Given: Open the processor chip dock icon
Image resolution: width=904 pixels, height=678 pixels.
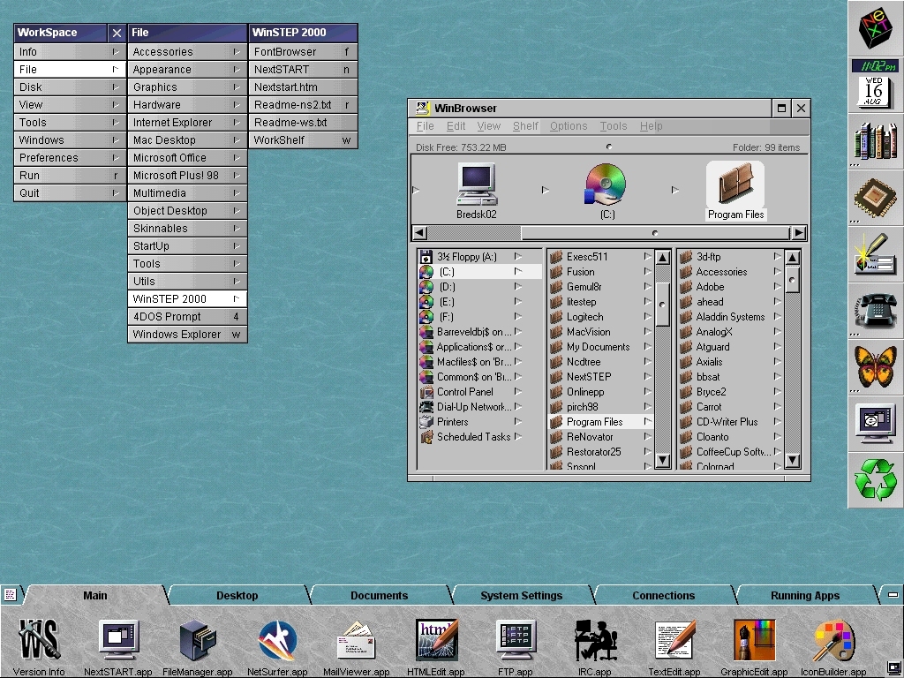Looking at the screenshot, I should point(875,198).
